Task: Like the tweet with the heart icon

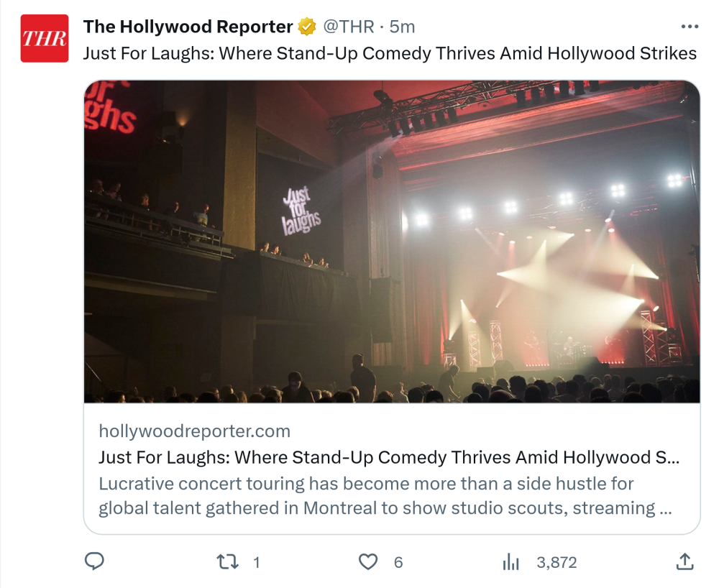Action: pyautogui.click(x=368, y=561)
